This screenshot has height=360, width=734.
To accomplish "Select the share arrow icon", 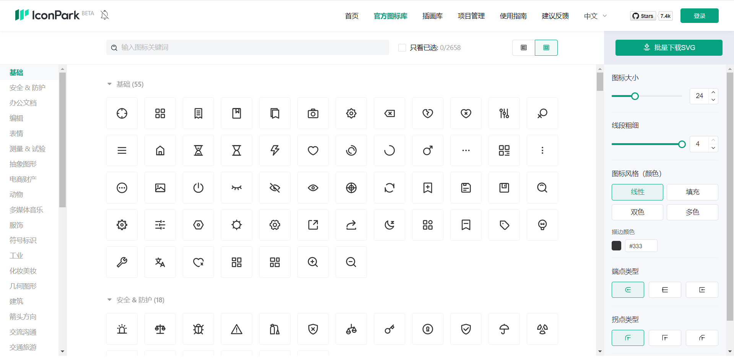I will click(x=351, y=225).
